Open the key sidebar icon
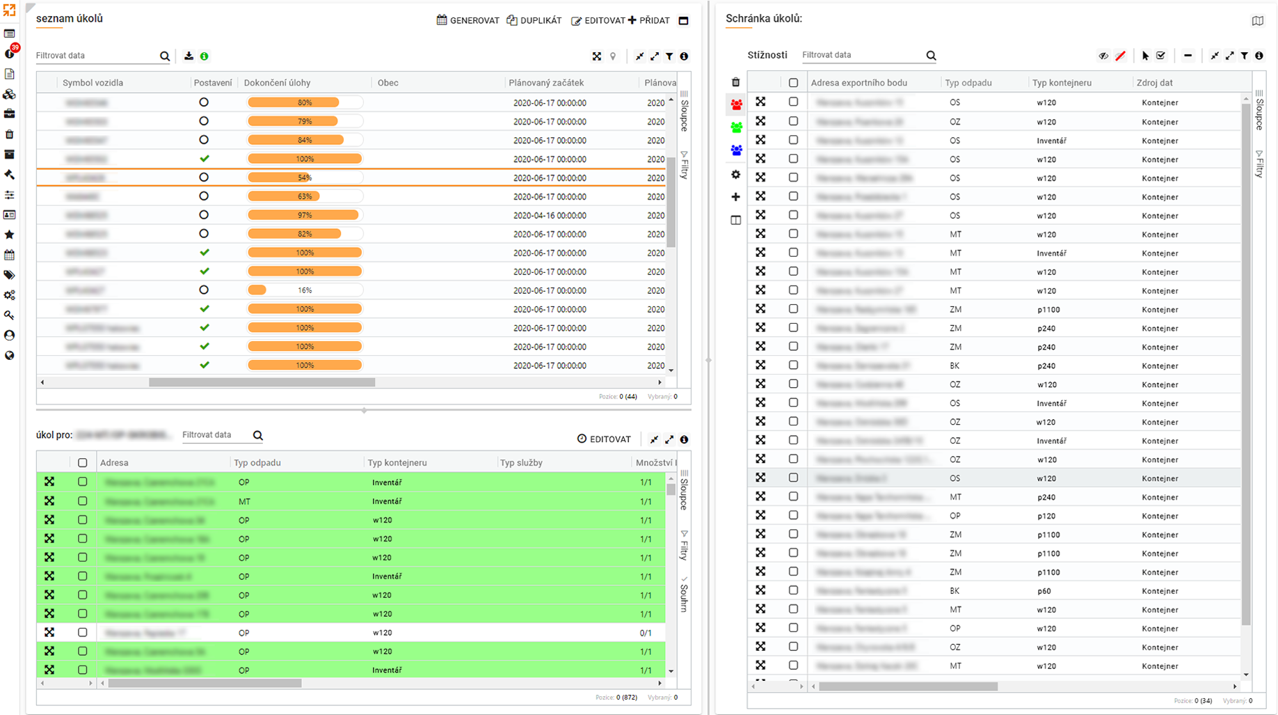 pos(9,315)
